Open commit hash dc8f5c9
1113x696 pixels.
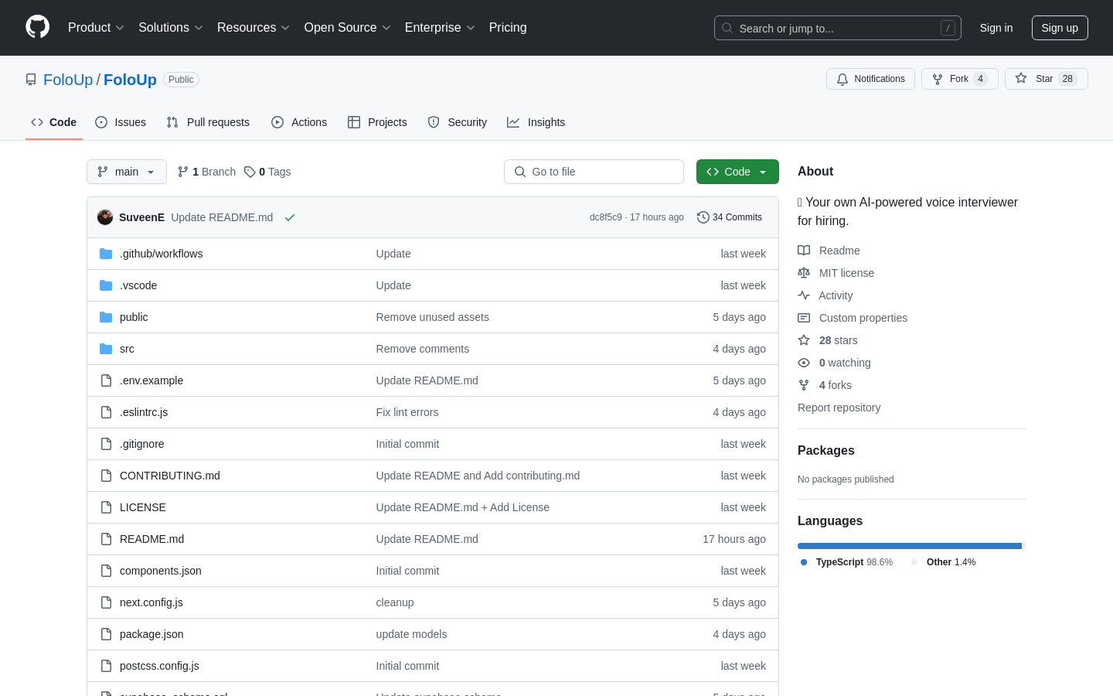[605, 217]
